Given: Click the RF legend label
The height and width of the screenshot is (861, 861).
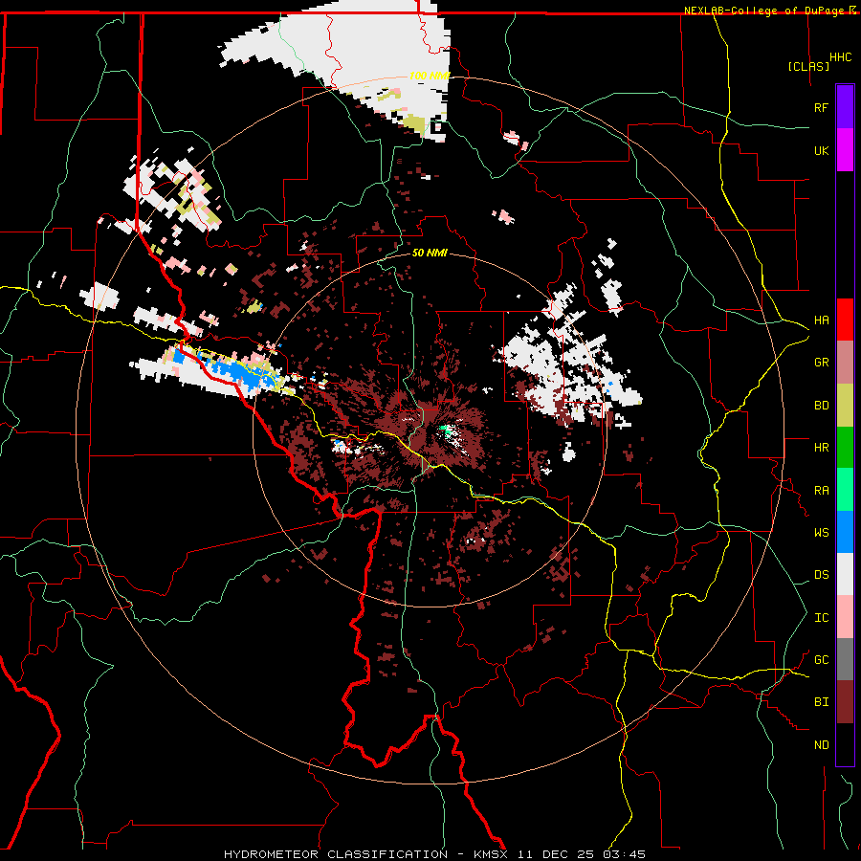Looking at the screenshot, I should click(x=821, y=107).
